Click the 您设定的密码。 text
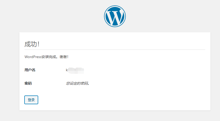The image size is (220, 121). point(77,83)
